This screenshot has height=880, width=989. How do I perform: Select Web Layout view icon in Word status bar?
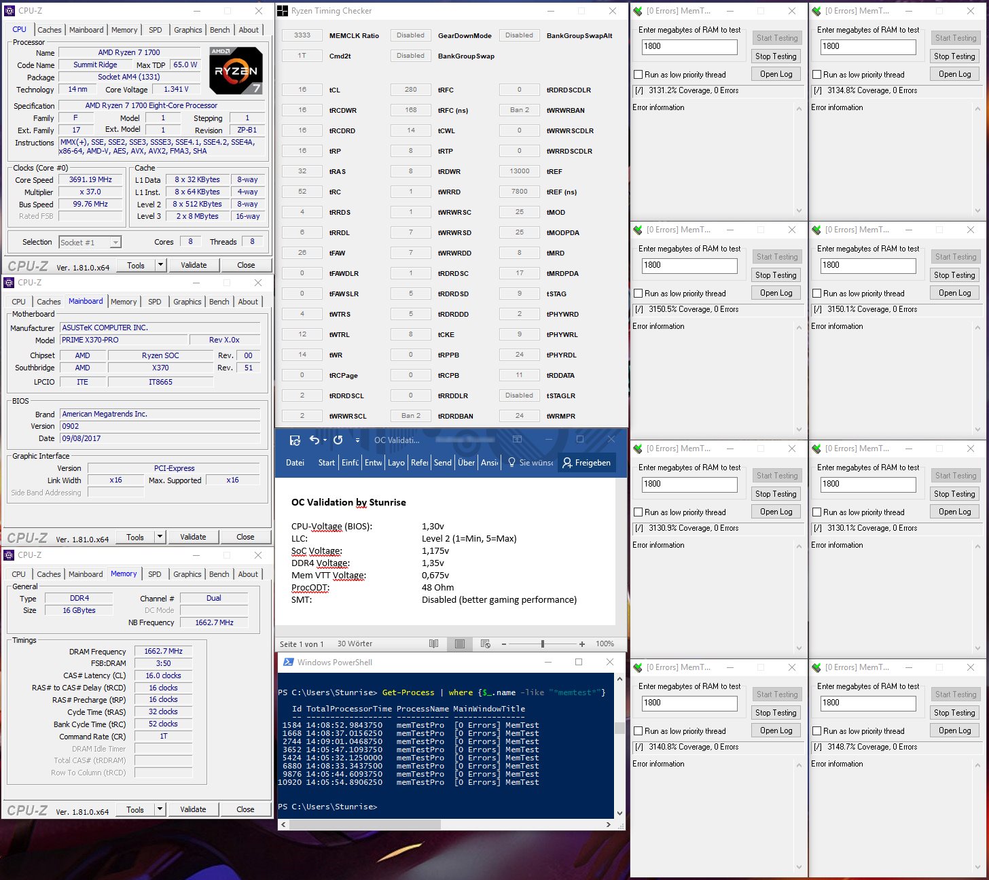tap(485, 644)
